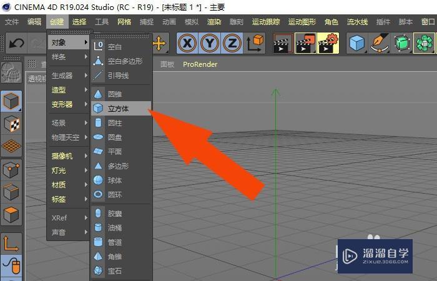Create a 平面 plane primitive
Image resolution: width=437 pixels, height=281 pixels.
coord(122,152)
